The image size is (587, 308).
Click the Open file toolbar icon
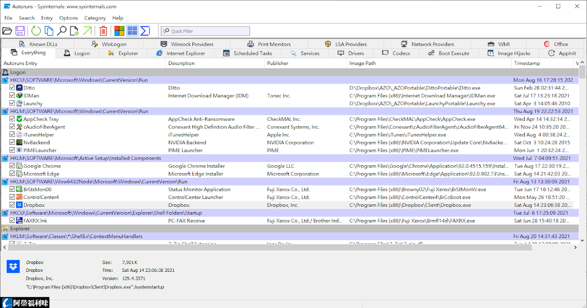7,31
